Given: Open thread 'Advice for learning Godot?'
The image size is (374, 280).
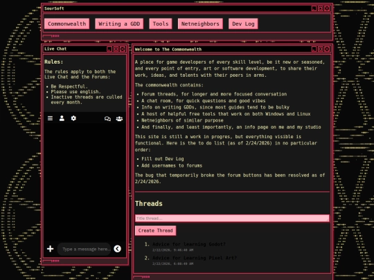Looking at the screenshot, I should (189, 244).
